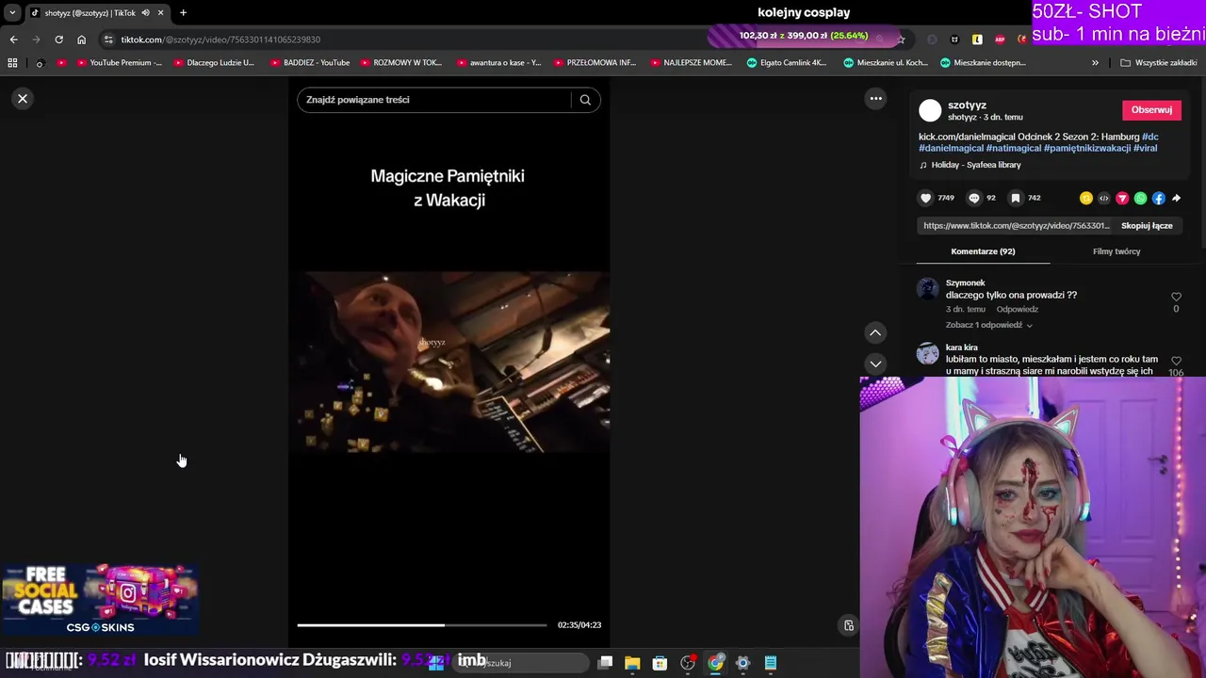Click the browser home button
This screenshot has width=1206, height=678.
tap(81, 40)
